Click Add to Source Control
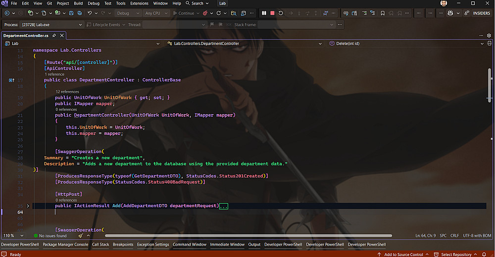495x257 pixels. coord(403,254)
